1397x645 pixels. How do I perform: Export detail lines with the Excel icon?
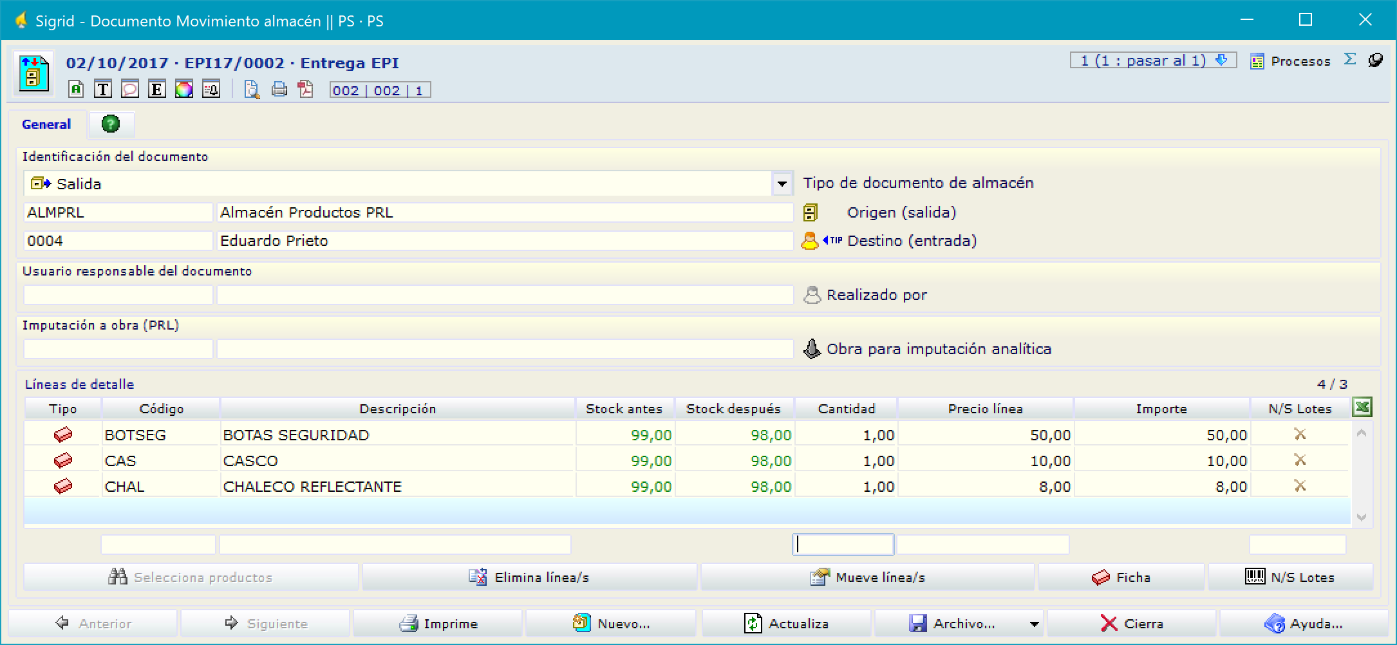pyautogui.click(x=1362, y=407)
